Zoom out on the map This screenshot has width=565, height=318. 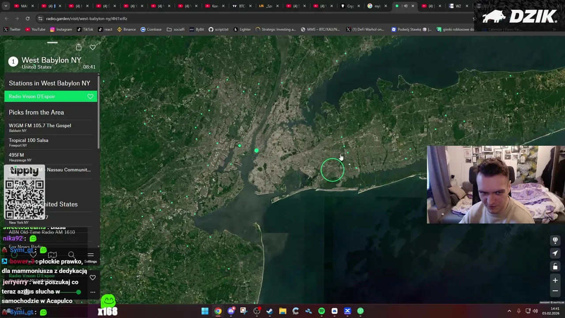point(555,291)
